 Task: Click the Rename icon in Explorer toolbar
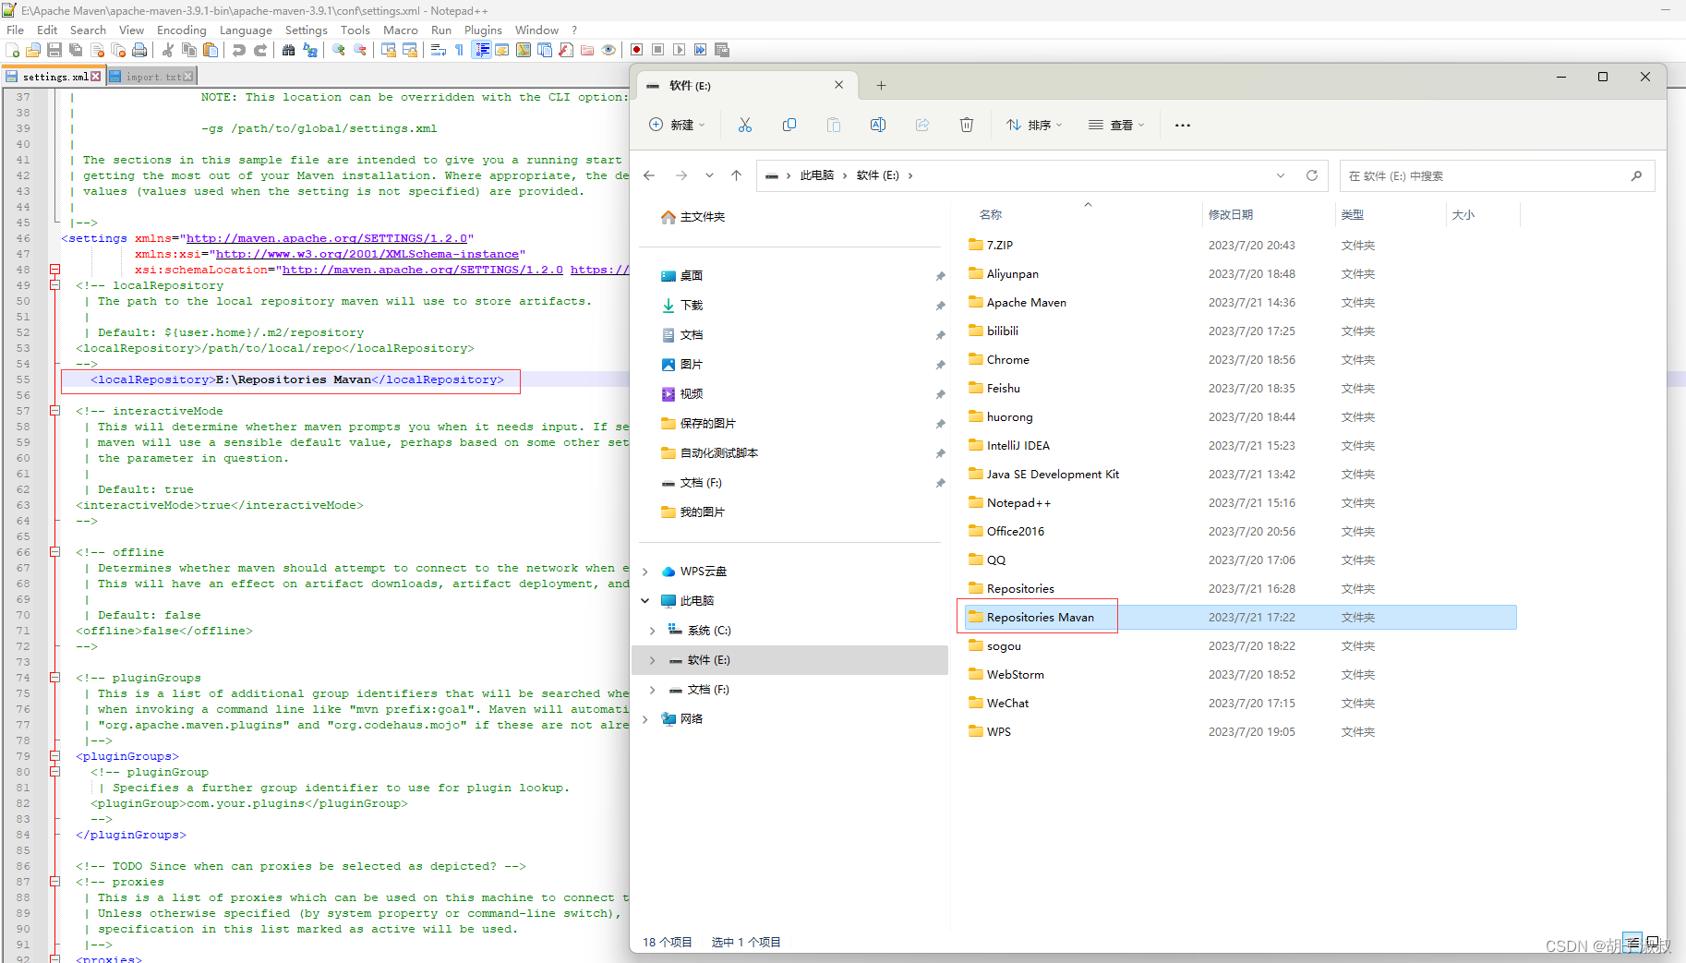coord(877,125)
